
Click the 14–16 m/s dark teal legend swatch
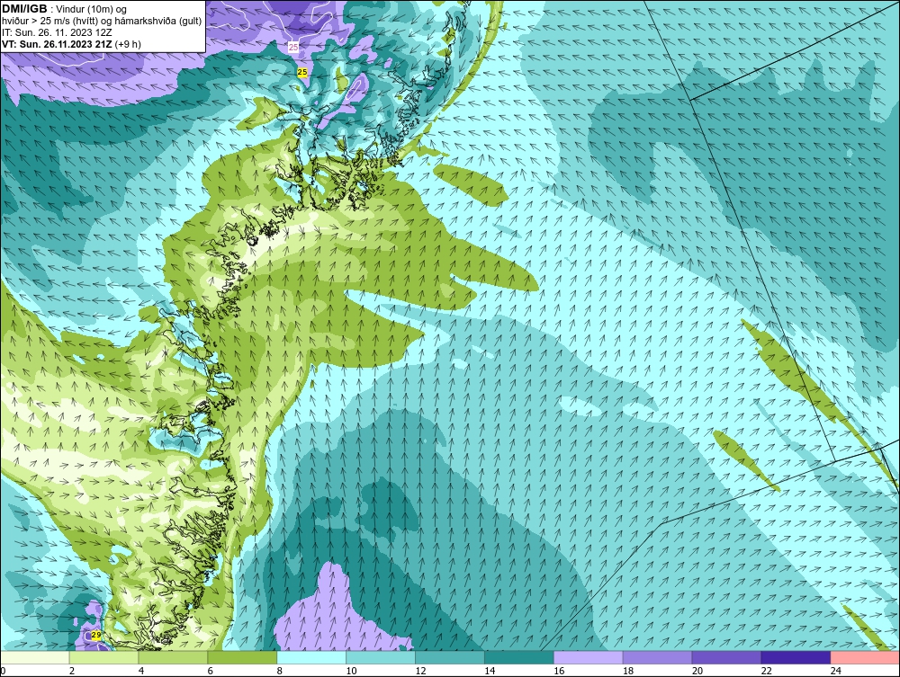519,657
